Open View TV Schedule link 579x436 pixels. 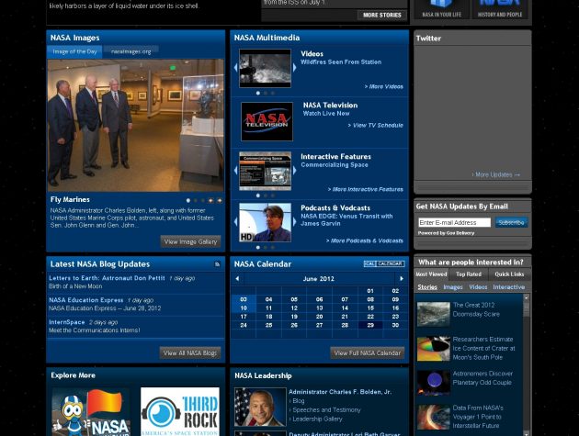[x=376, y=125]
